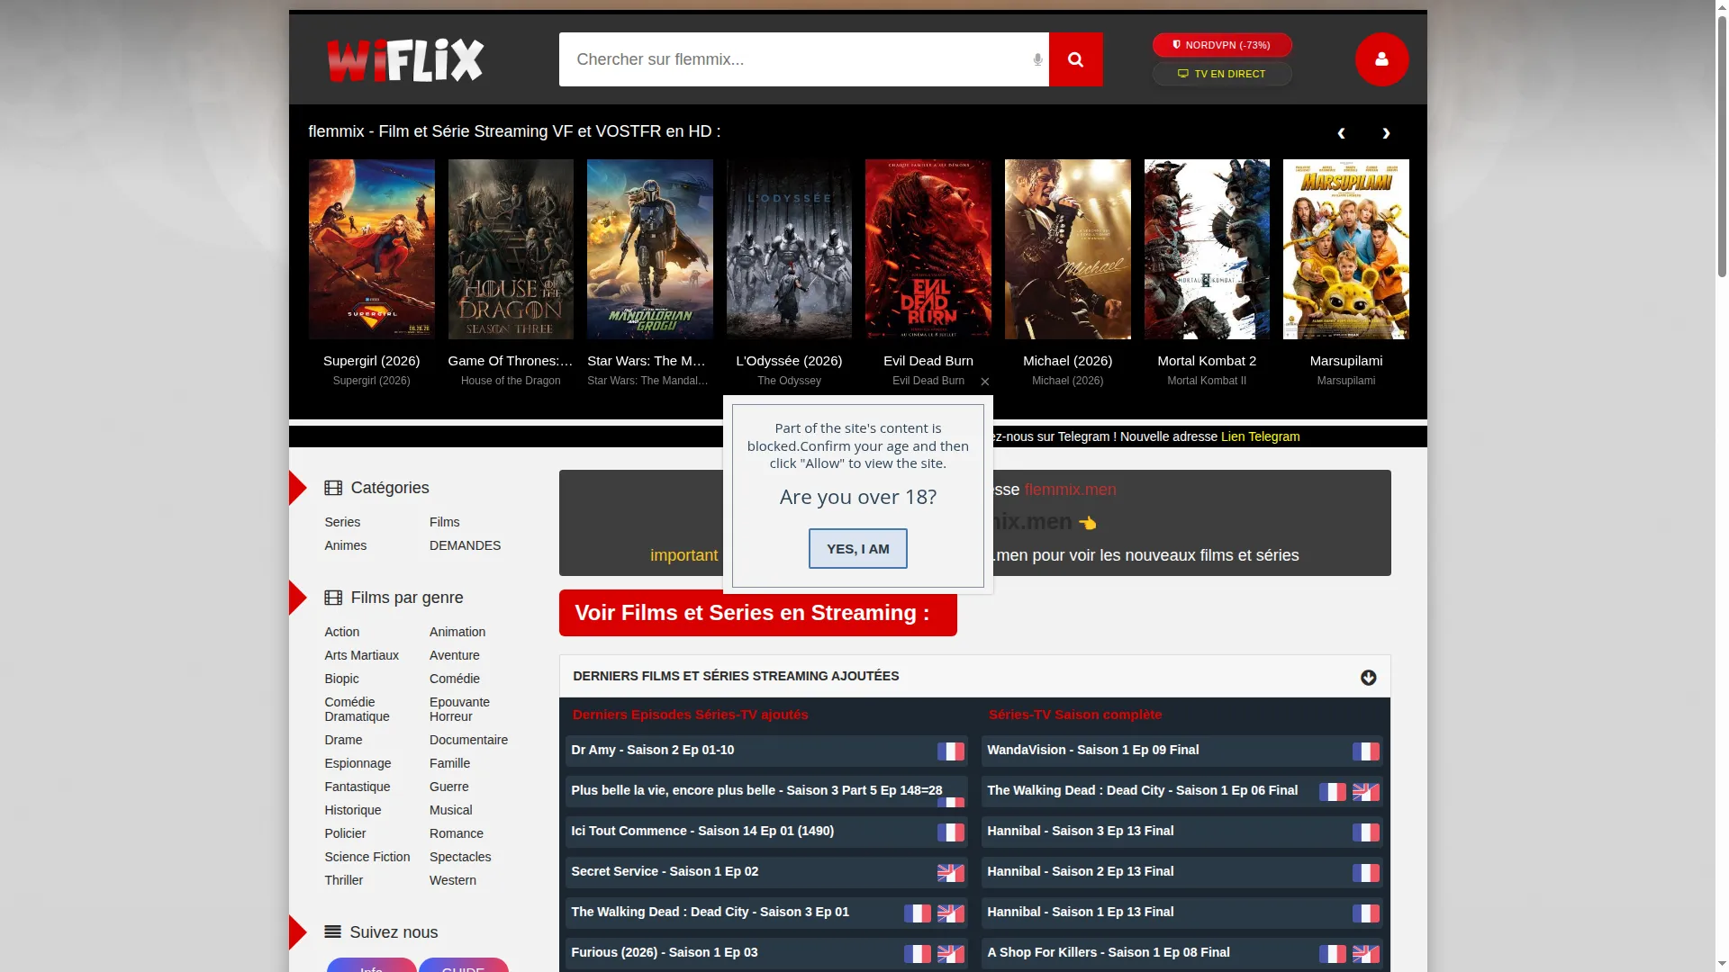Click the microphone voice search icon
The height and width of the screenshot is (972, 1729).
(x=1037, y=59)
